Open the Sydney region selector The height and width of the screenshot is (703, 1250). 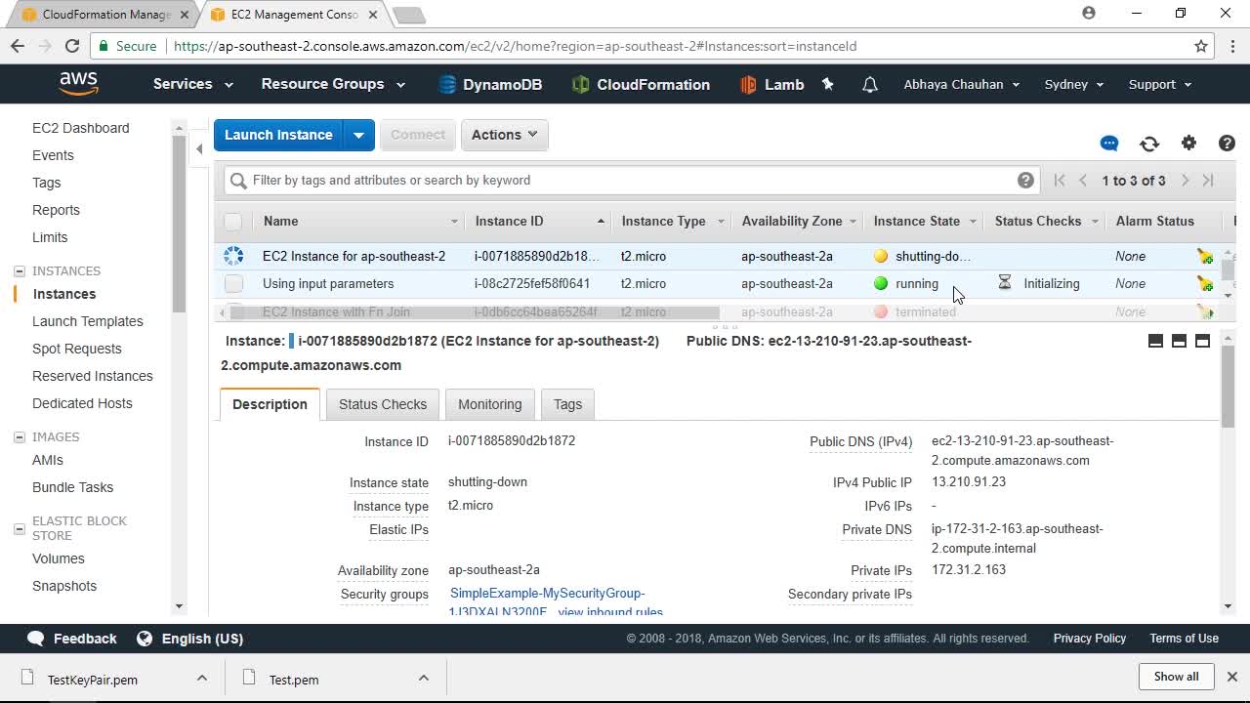point(1074,84)
